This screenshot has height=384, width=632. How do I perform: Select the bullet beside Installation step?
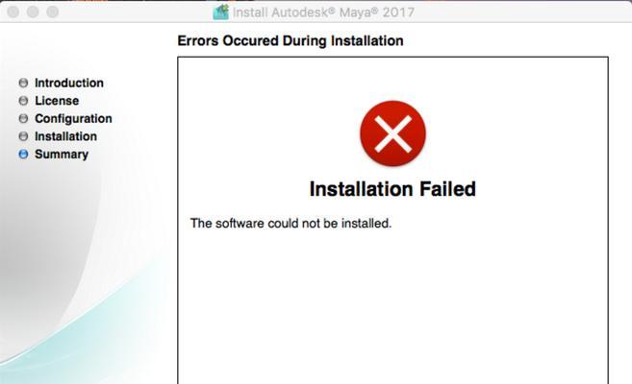tap(23, 136)
